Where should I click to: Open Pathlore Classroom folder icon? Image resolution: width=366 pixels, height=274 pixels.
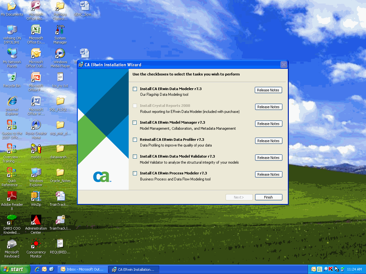tap(60, 10)
